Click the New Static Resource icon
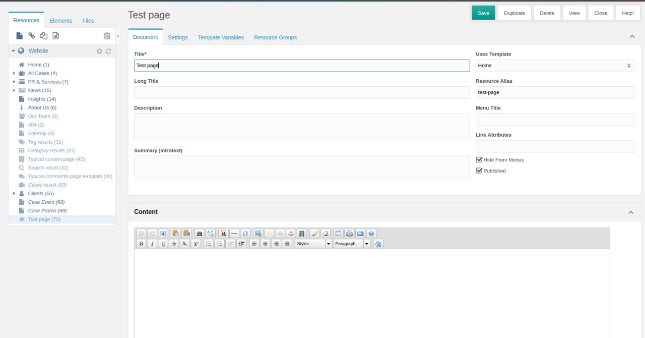645x338 pixels. [56, 36]
